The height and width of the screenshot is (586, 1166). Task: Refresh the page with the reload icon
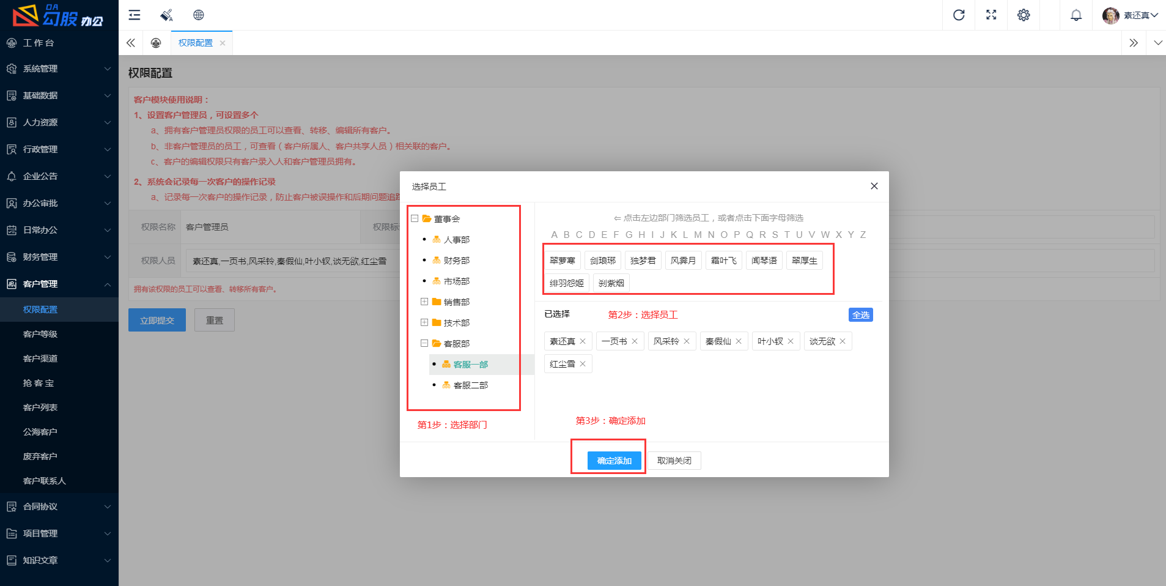coord(959,15)
